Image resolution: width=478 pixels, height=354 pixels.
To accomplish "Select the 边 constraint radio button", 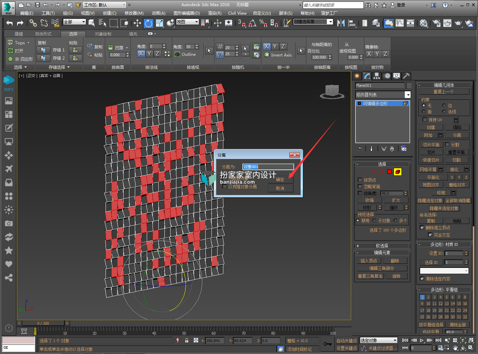I will (x=445, y=105).
